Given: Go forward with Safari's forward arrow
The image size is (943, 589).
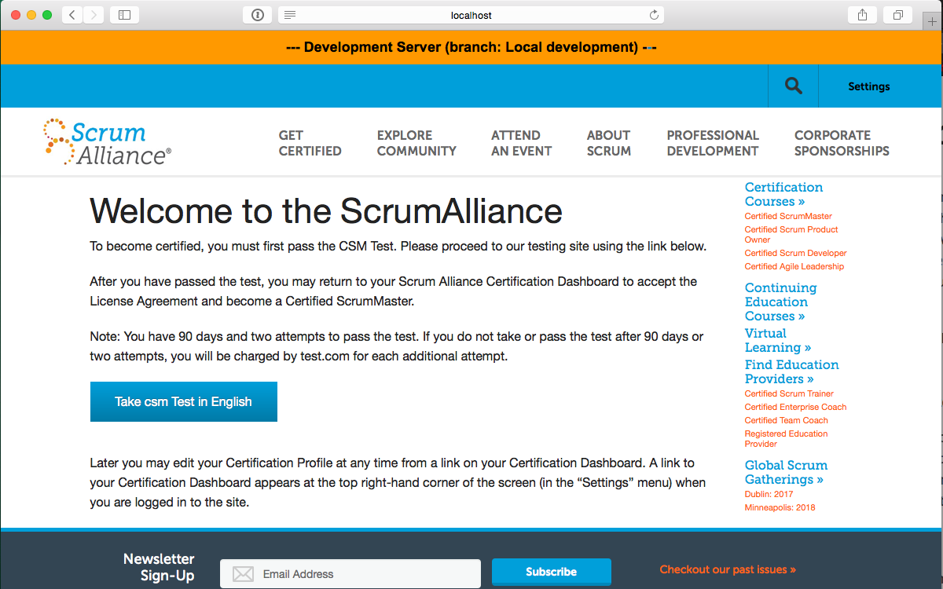Looking at the screenshot, I should pos(94,15).
